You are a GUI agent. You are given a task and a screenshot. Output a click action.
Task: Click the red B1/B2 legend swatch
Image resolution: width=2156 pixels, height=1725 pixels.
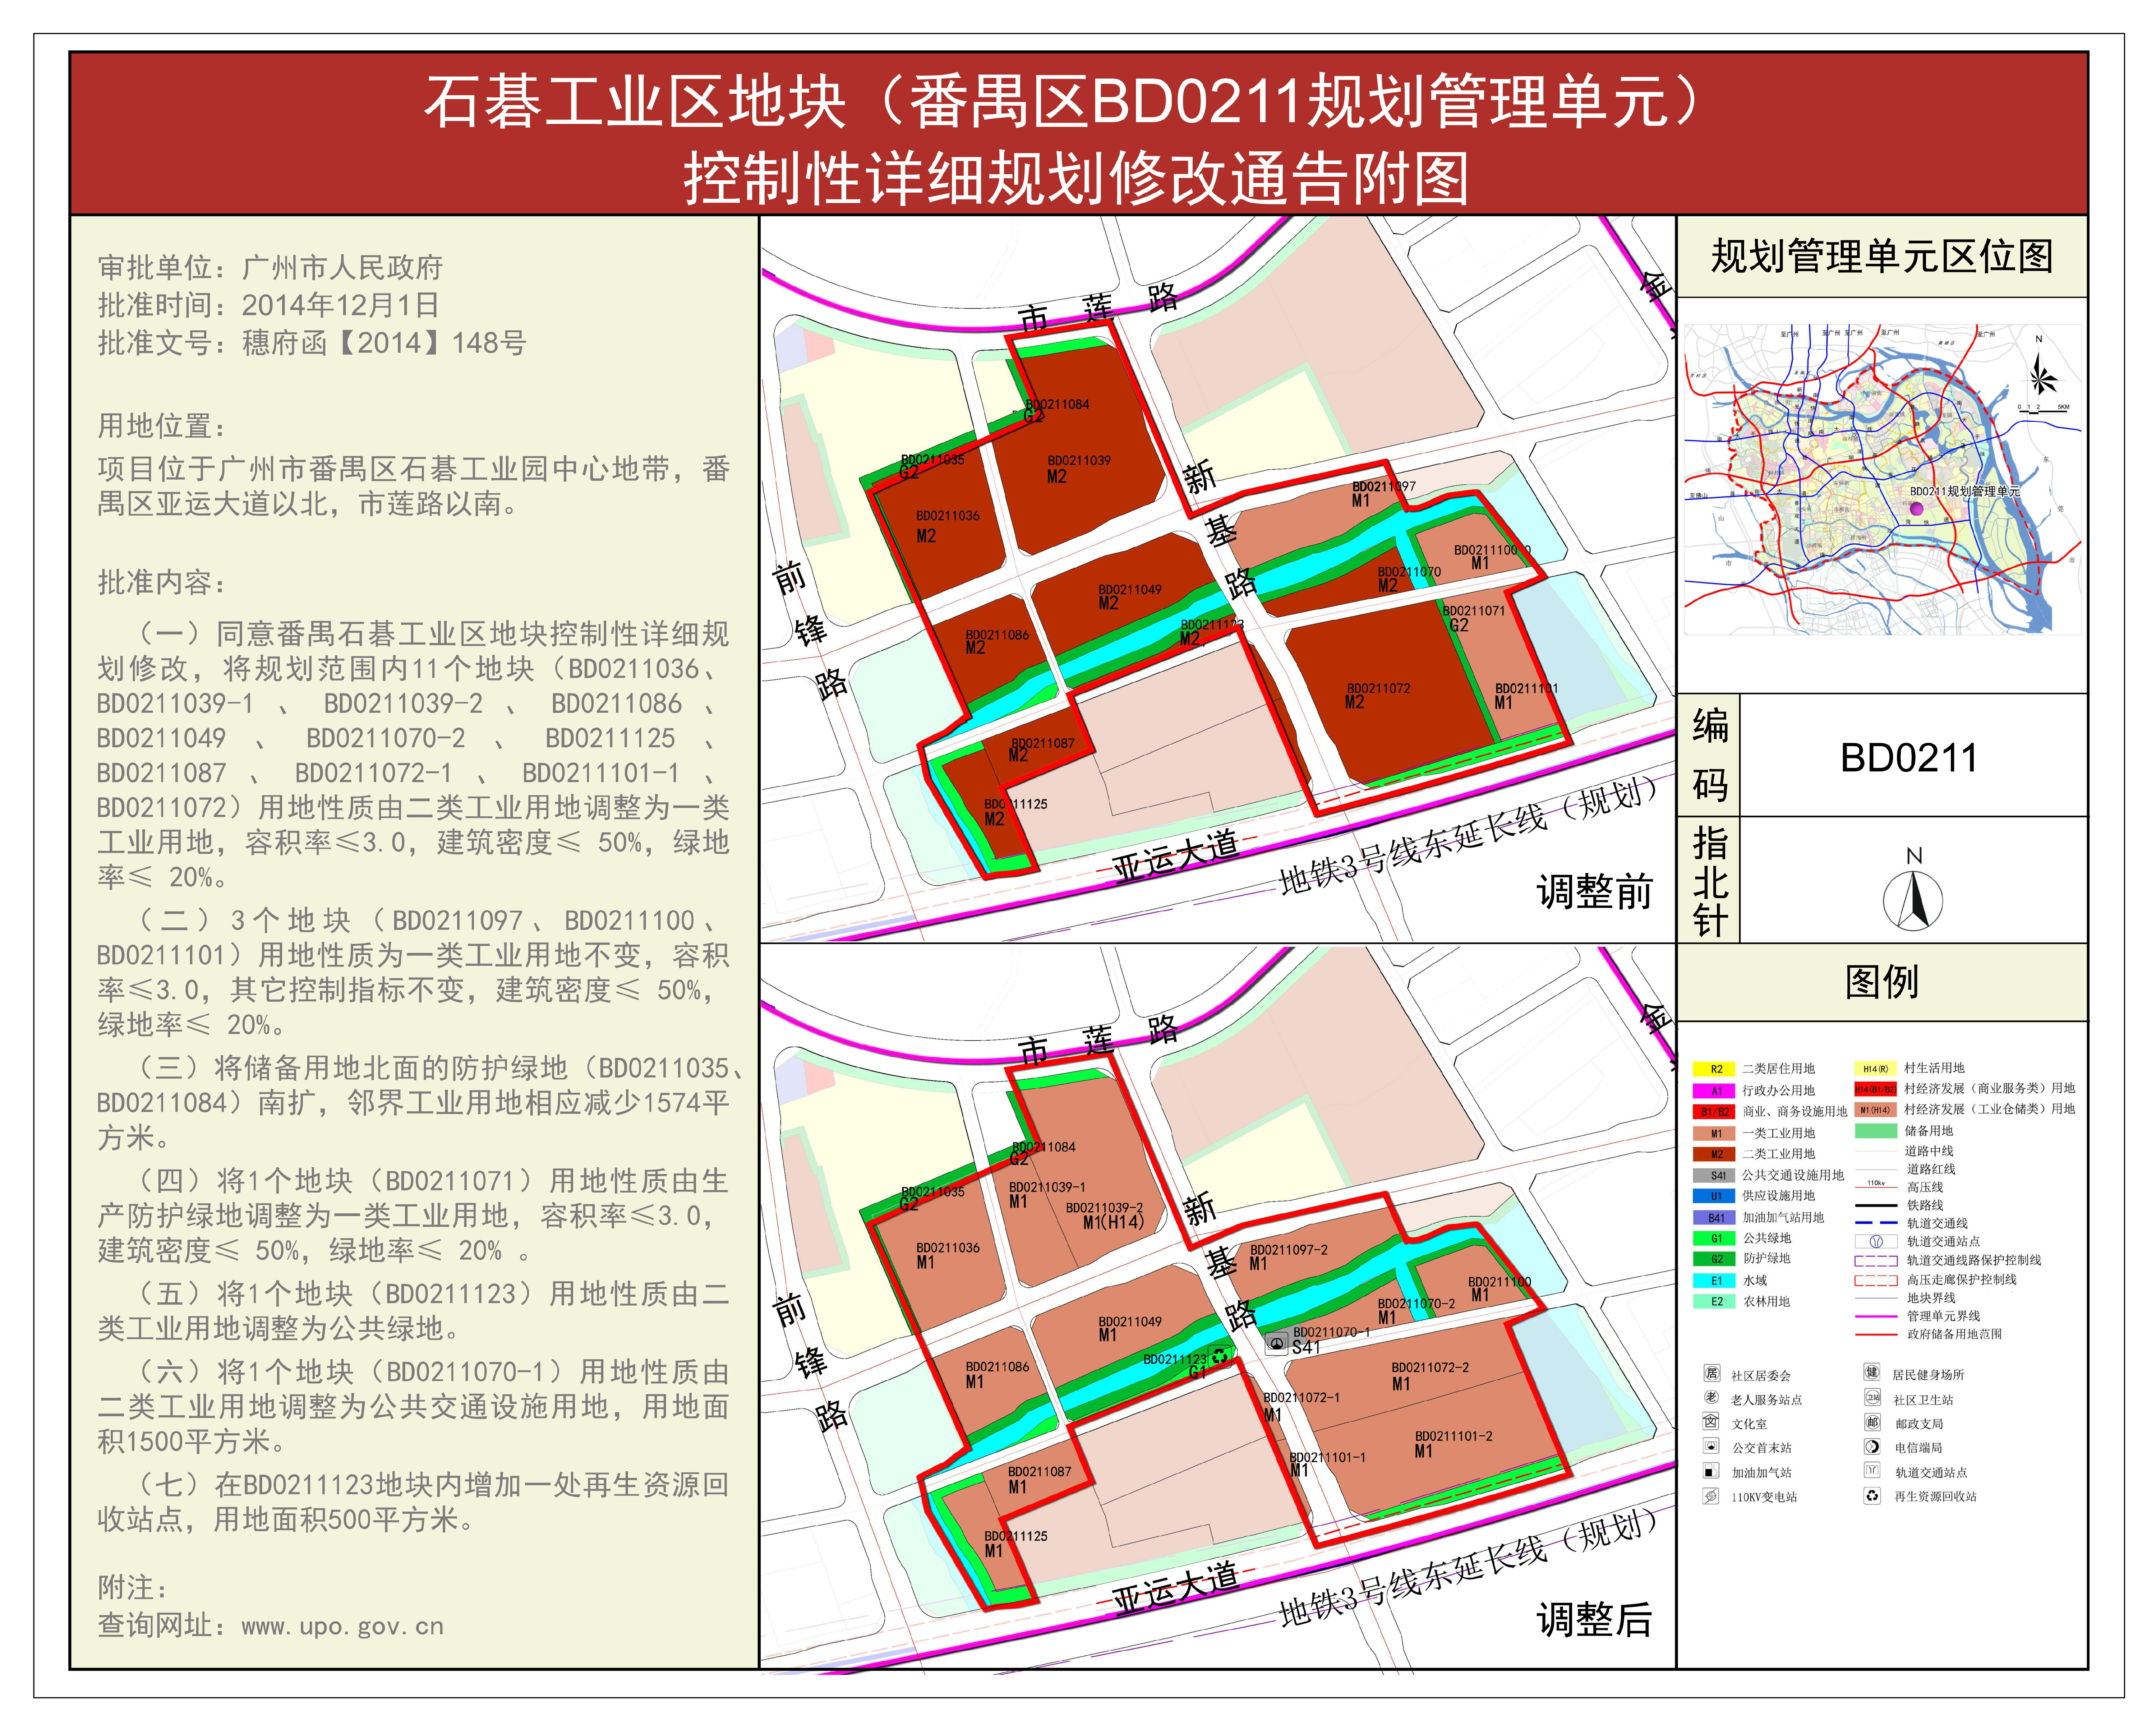point(1714,1112)
